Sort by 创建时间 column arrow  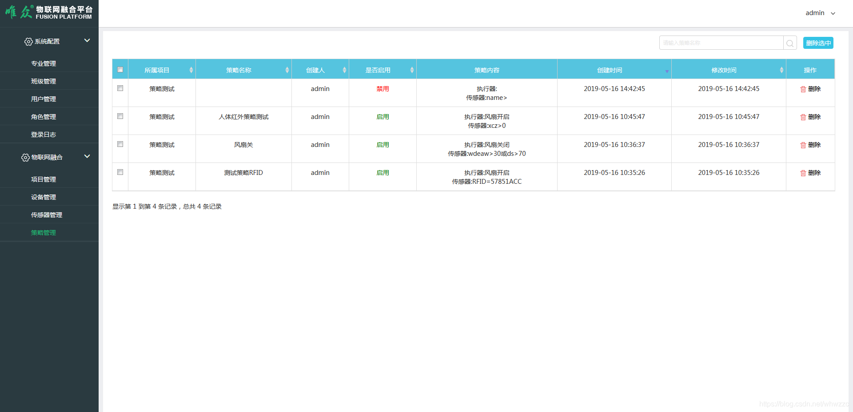pos(667,71)
